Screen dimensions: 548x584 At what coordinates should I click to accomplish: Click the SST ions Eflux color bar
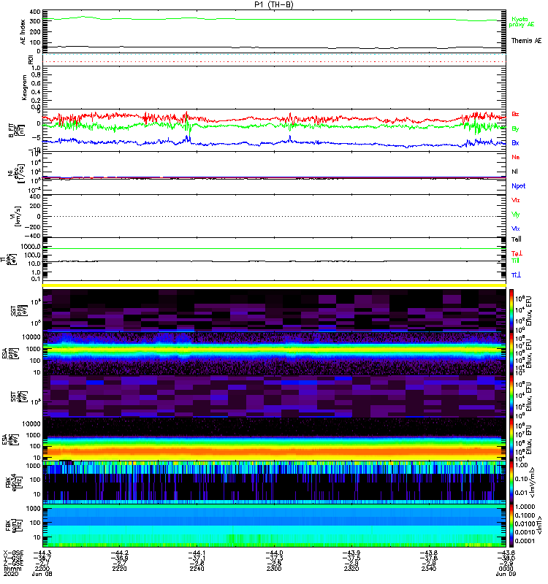coord(511,311)
